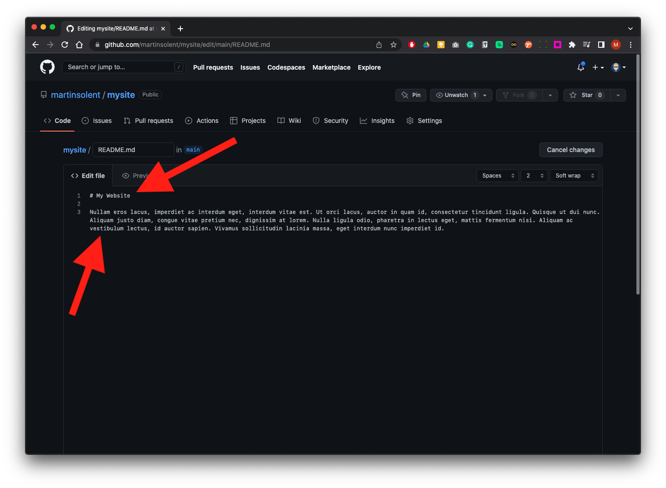Screen dimensions: 666x488
Task: Open the Insights tab
Action: click(377, 121)
